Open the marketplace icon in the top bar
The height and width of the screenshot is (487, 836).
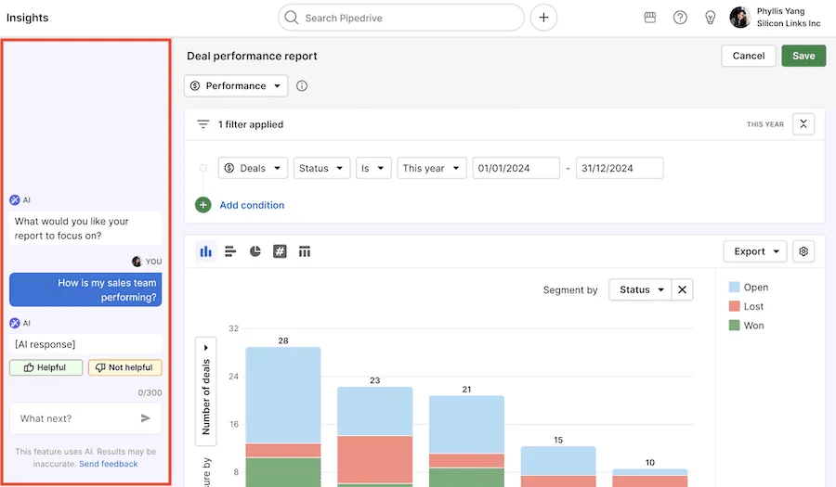tap(649, 18)
